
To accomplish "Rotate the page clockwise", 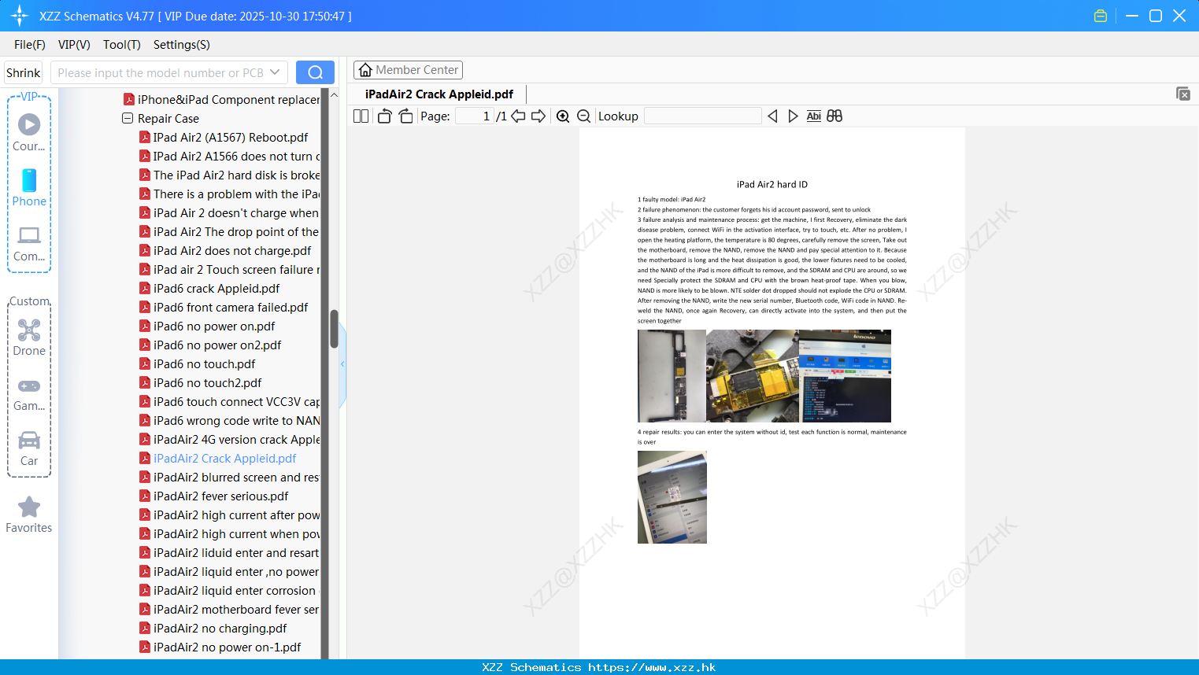I will [405, 116].
